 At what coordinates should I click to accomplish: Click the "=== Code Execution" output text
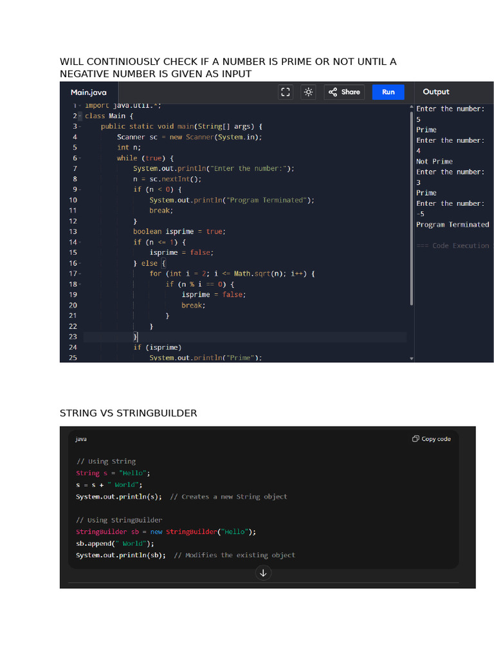(452, 245)
